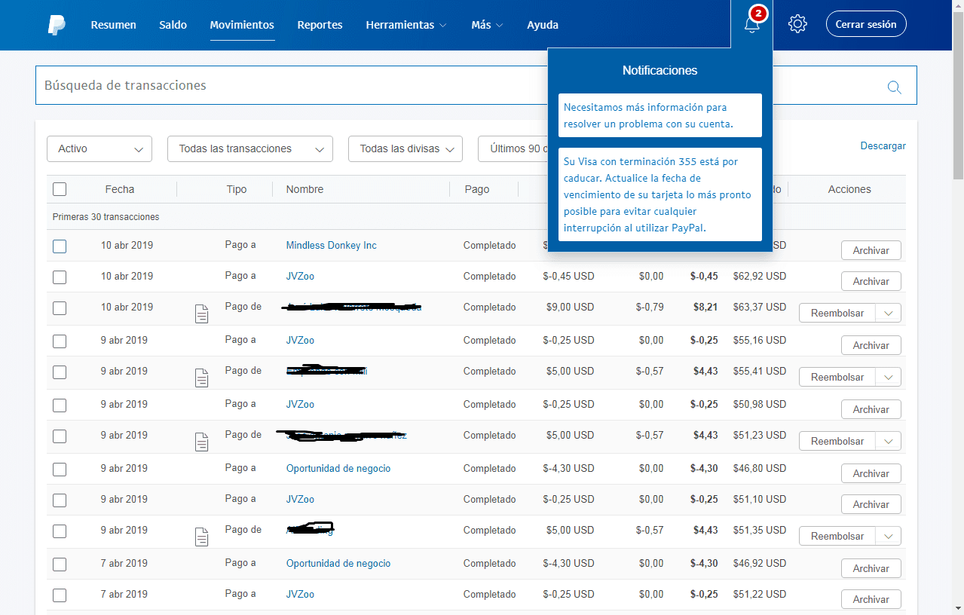The height and width of the screenshot is (615, 964).
Task: Open document icon for $55,41 balance row
Action: 201,378
